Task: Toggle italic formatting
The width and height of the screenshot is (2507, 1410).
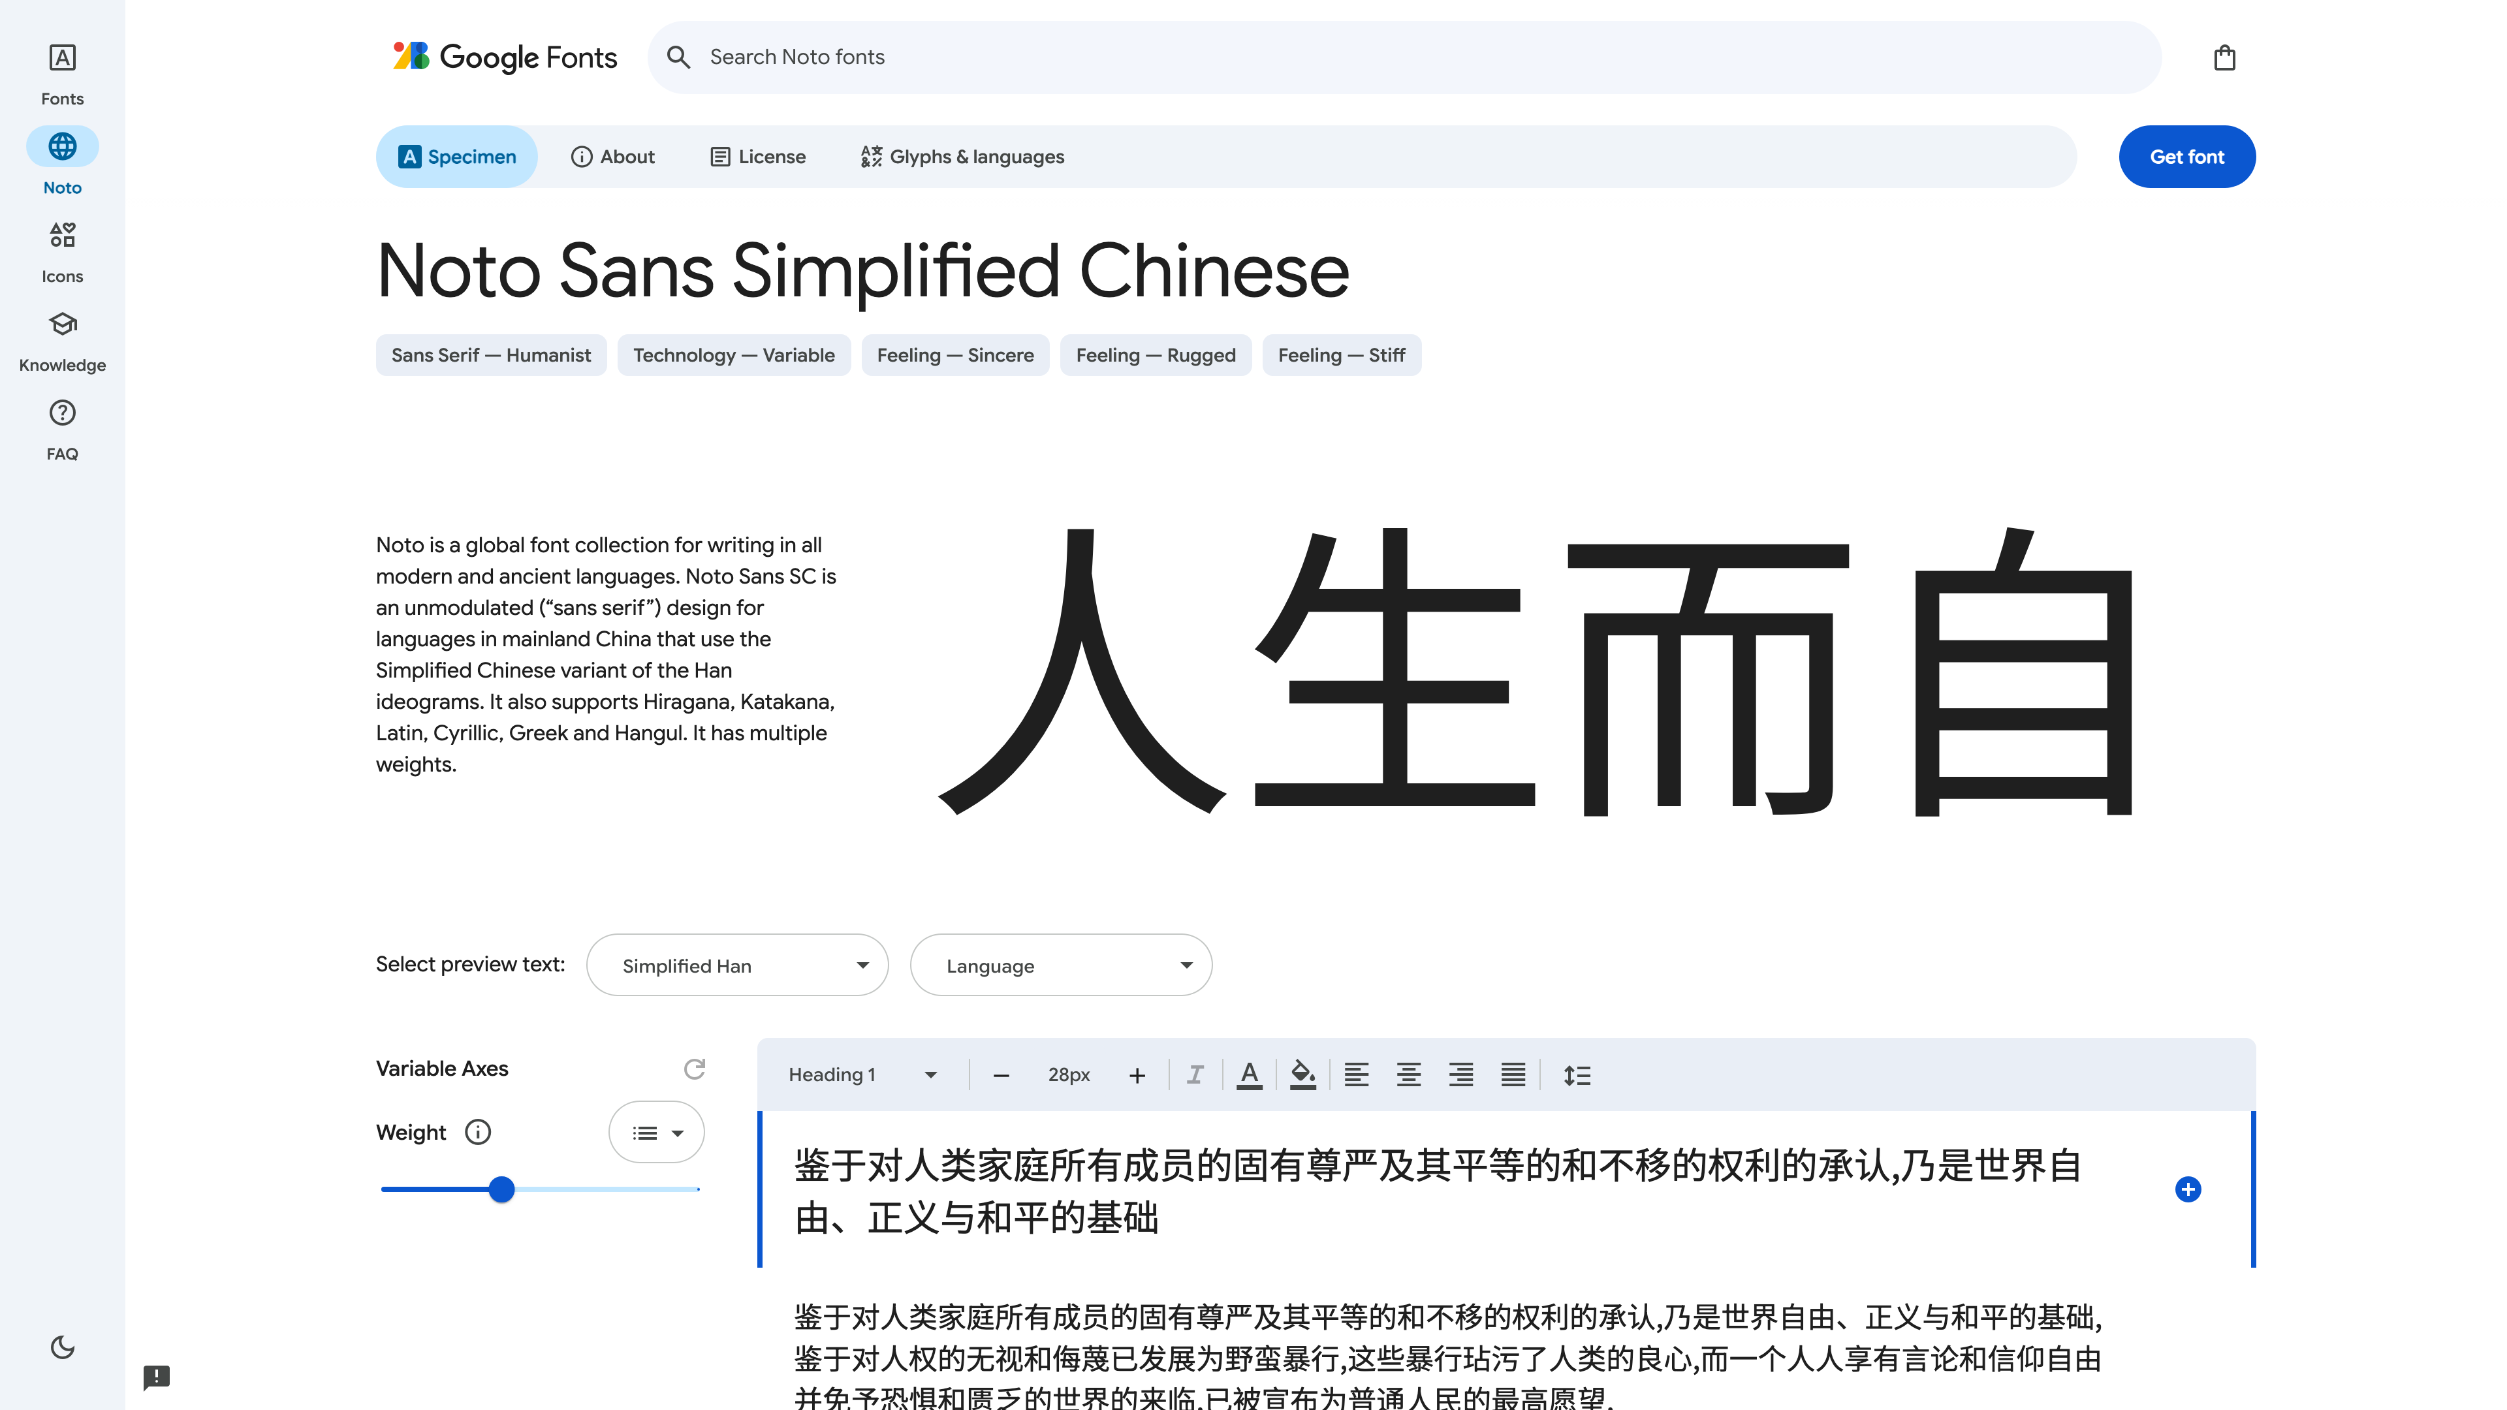Action: coord(1195,1075)
